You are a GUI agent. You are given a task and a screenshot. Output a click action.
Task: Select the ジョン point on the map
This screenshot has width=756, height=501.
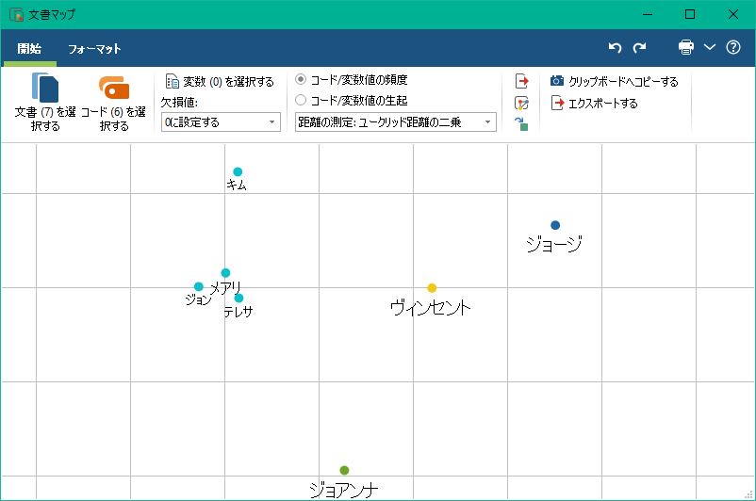(199, 286)
